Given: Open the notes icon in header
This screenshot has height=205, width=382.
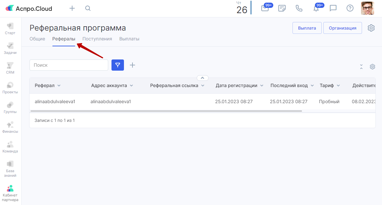Looking at the screenshot, I should [282, 8].
